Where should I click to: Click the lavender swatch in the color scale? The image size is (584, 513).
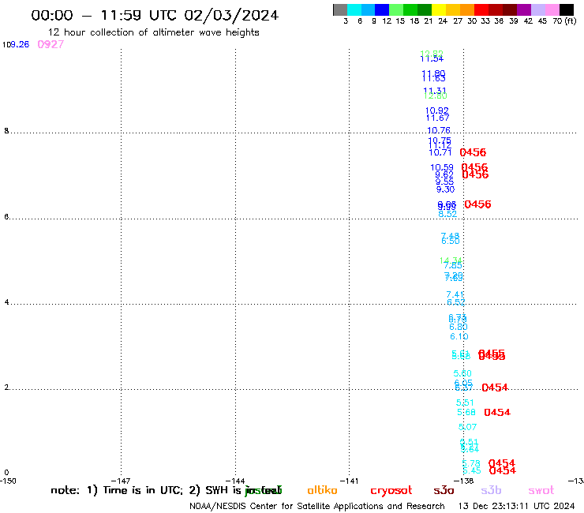(x=537, y=9)
